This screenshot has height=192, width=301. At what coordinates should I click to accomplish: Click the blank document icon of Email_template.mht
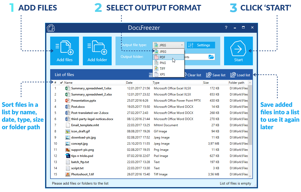pyautogui.click(x=68, y=125)
